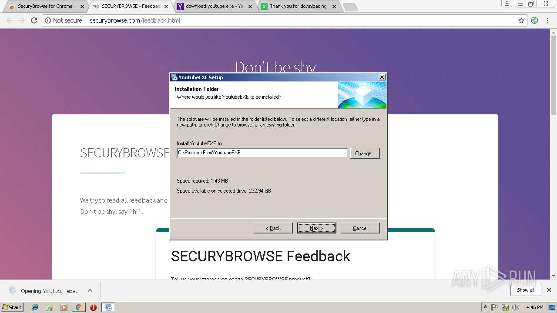Show hidden system tray icons

486,307
